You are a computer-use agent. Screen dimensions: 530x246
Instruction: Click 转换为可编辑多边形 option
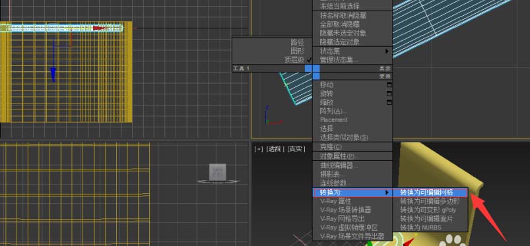point(430,201)
